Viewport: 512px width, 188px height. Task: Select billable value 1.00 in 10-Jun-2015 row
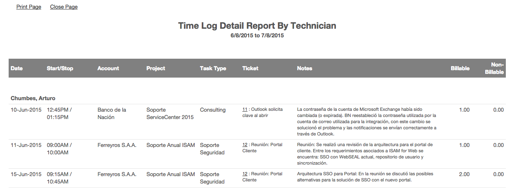[464, 110]
